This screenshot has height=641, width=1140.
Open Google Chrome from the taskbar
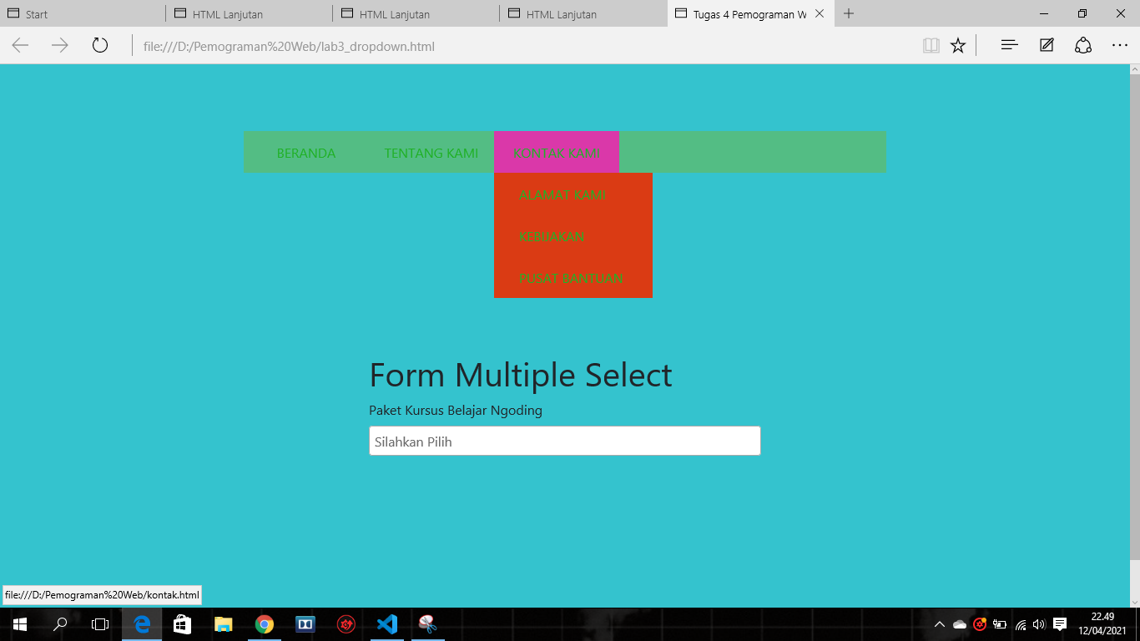click(x=265, y=624)
